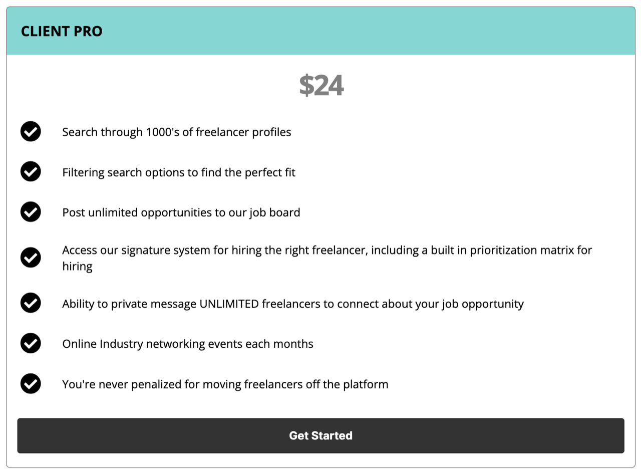This screenshot has width=641, height=473.
Task: Click the Get Started button
Action: click(x=320, y=435)
